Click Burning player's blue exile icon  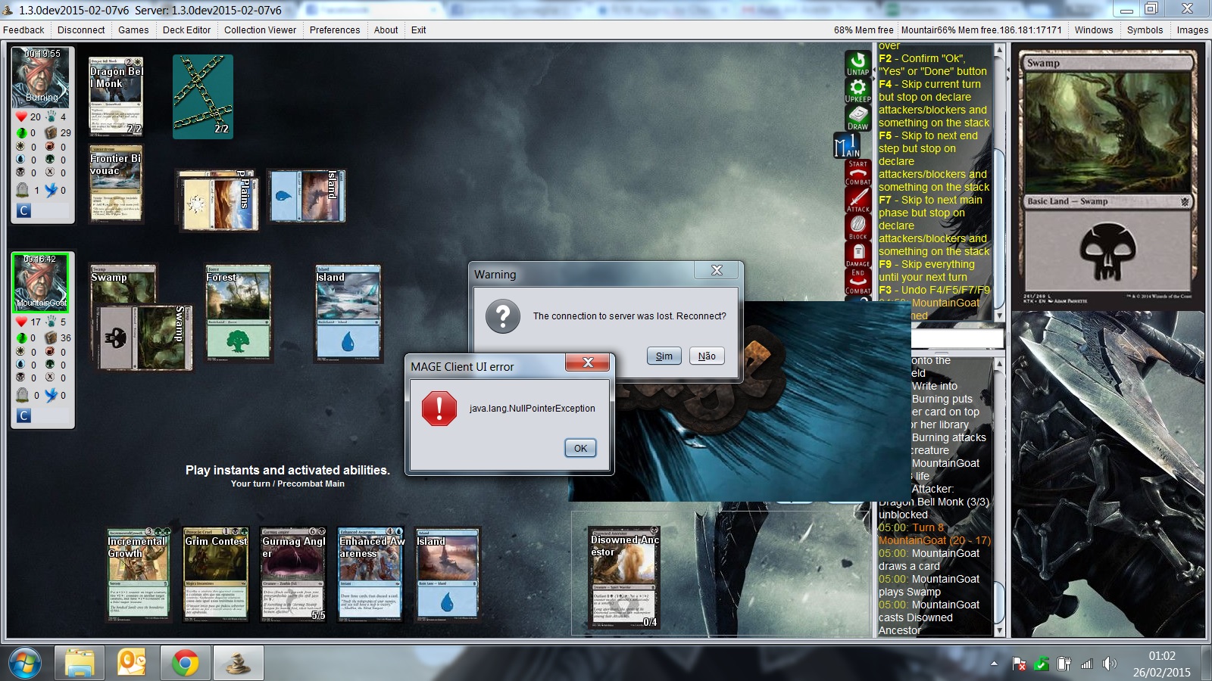pos(51,189)
